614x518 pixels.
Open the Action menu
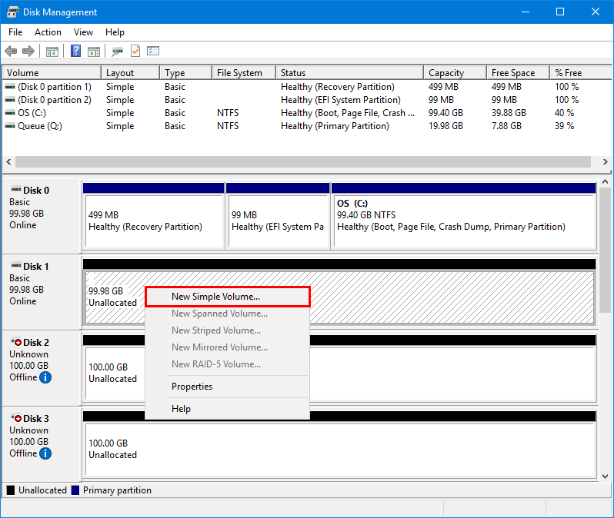point(48,32)
